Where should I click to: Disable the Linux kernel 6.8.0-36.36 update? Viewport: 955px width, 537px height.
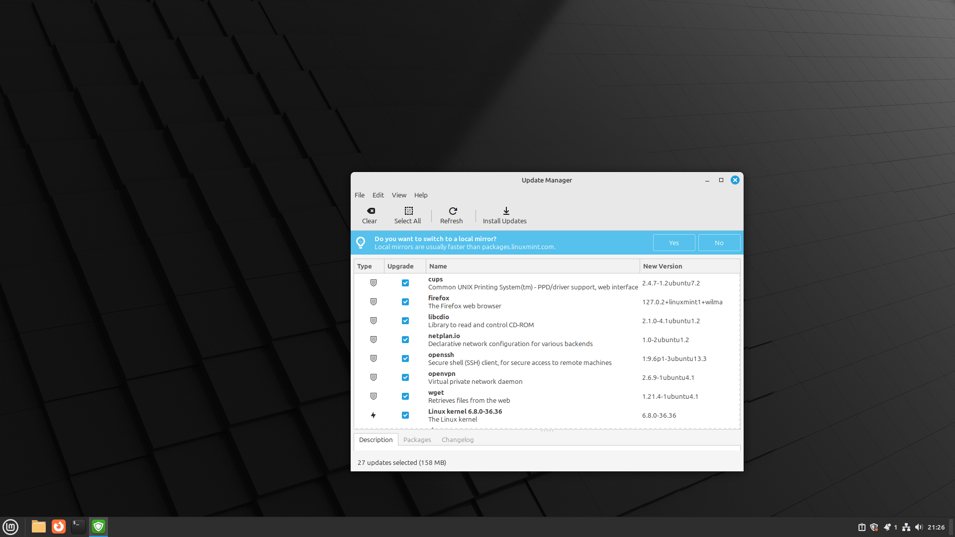pyautogui.click(x=405, y=415)
